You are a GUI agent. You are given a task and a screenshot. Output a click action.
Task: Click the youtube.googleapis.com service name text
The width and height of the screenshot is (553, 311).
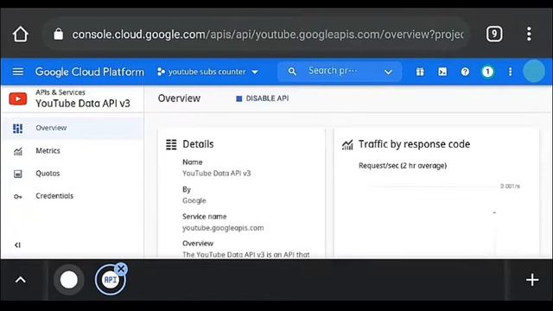223,228
